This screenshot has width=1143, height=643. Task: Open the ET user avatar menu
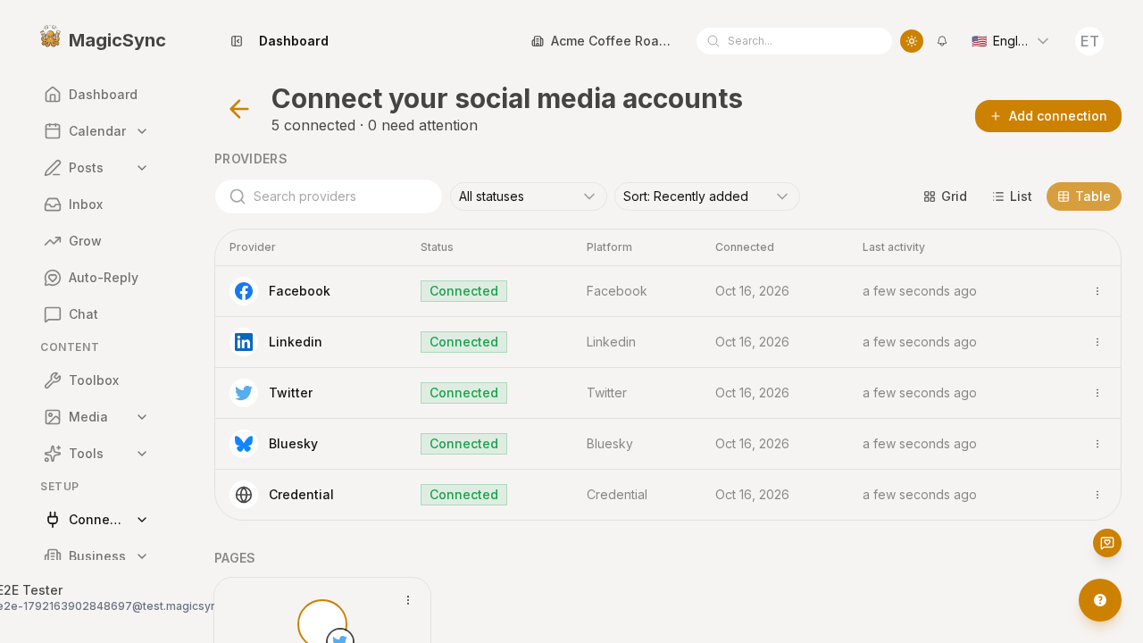[1089, 41]
